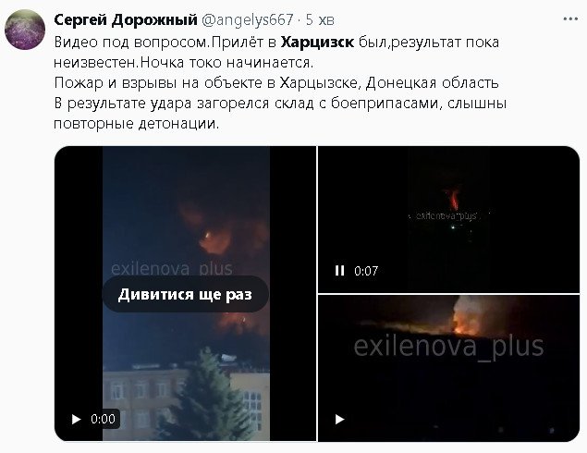Image resolution: width=587 pixels, height=453 pixels.
Task: Open the tweet's three-dot more menu
Action: click(x=570, y=19)
